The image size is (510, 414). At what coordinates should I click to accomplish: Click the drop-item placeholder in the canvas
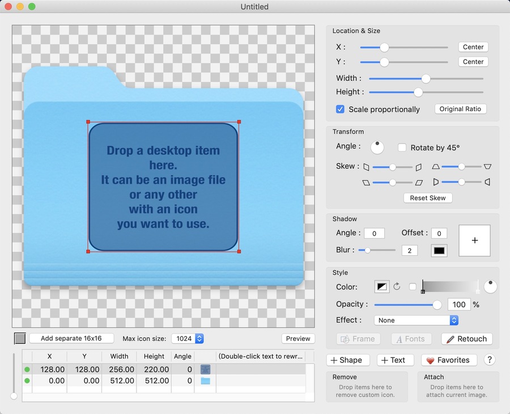(x=164, y=187)
